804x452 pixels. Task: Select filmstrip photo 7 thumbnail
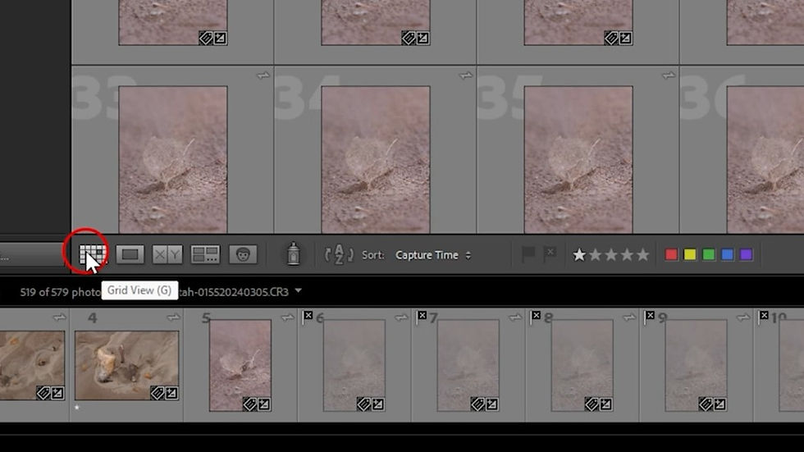point(468,365)
